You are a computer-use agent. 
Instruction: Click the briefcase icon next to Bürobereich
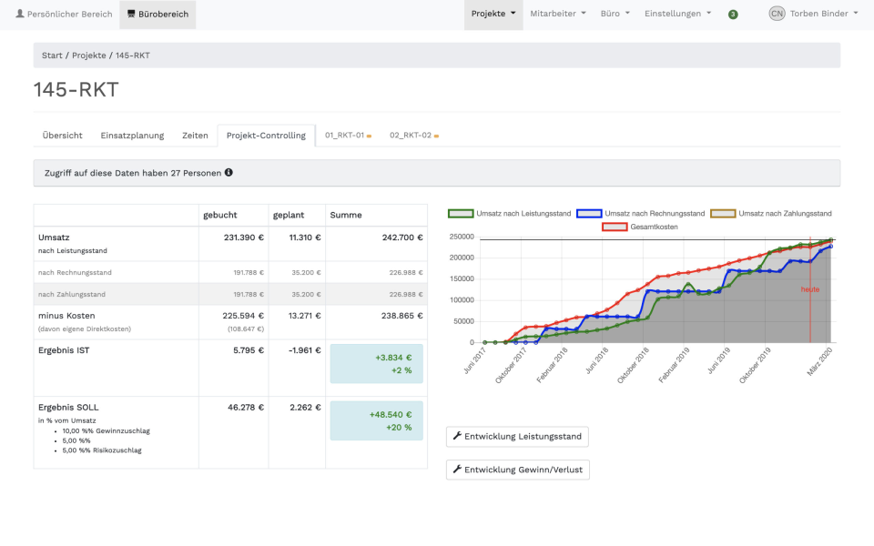pos(129,14)
